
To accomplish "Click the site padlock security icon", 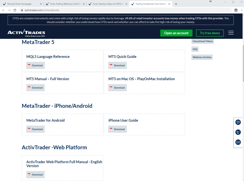I will (22, 10).
